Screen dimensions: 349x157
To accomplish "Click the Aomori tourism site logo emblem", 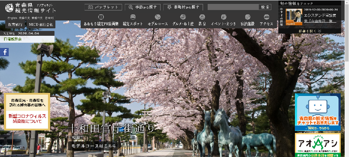I will [x=9, y=8].
